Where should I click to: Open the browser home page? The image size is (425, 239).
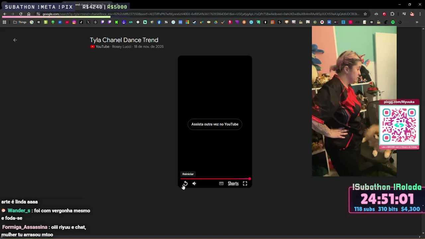click(29, 14)
